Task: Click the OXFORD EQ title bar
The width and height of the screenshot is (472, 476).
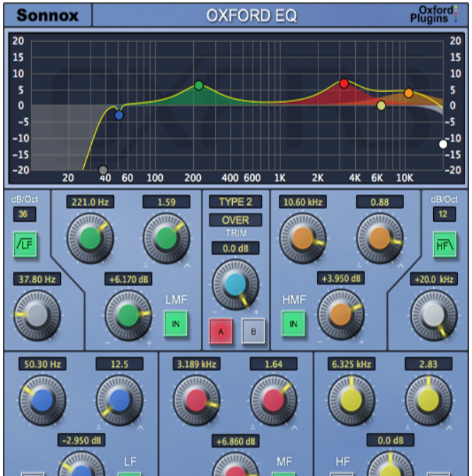Action: point(251,15)
